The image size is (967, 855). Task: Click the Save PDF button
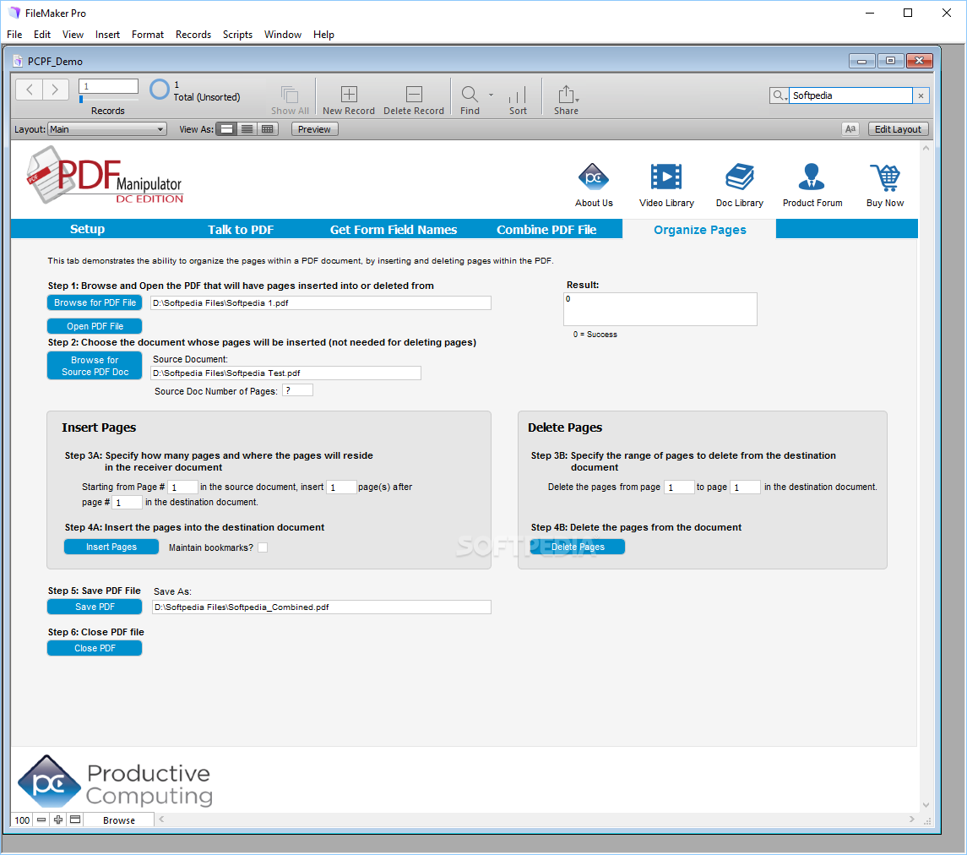pos(95,607)
